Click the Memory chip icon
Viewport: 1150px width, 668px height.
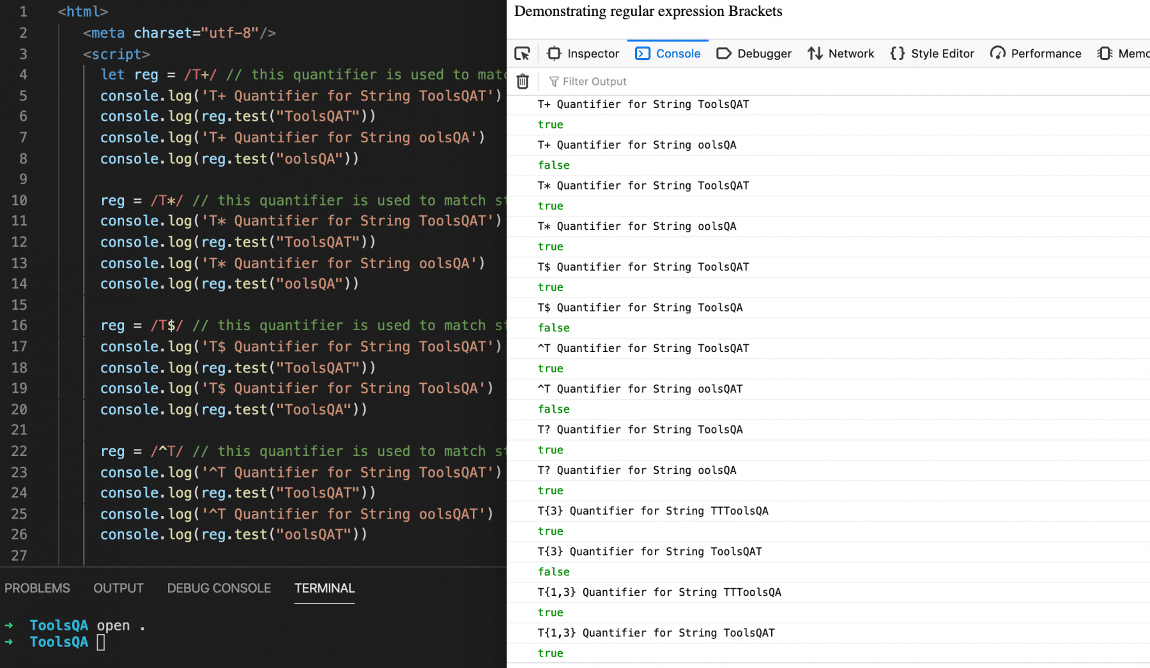tap(1105, 54)
